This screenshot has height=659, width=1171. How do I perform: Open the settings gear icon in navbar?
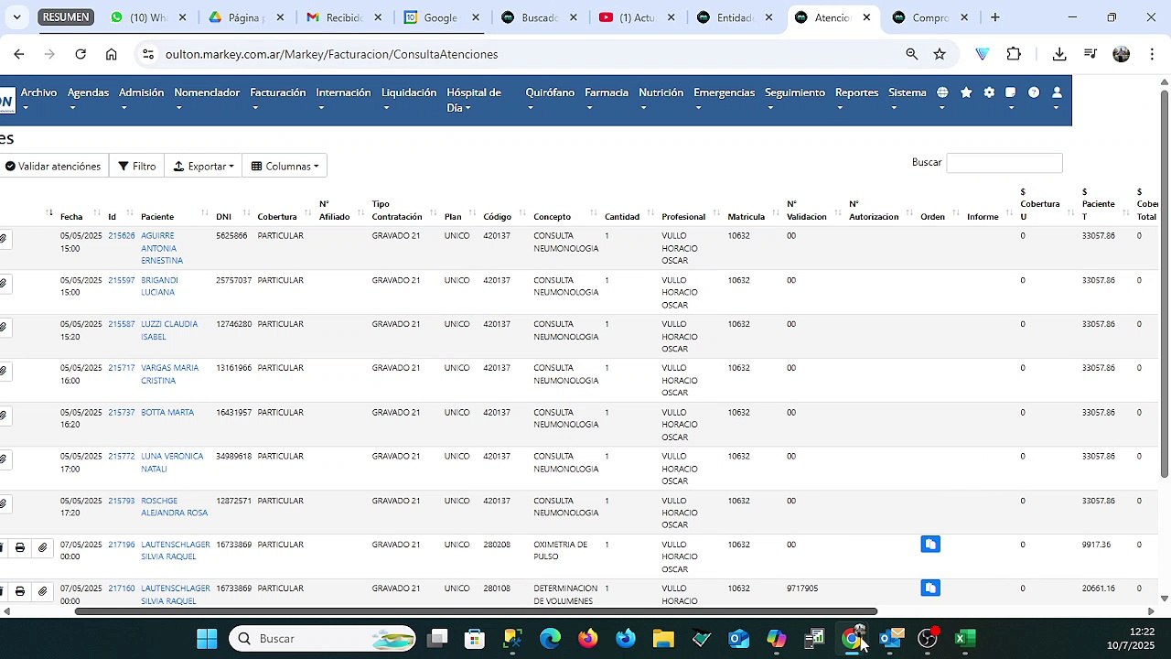989,92
